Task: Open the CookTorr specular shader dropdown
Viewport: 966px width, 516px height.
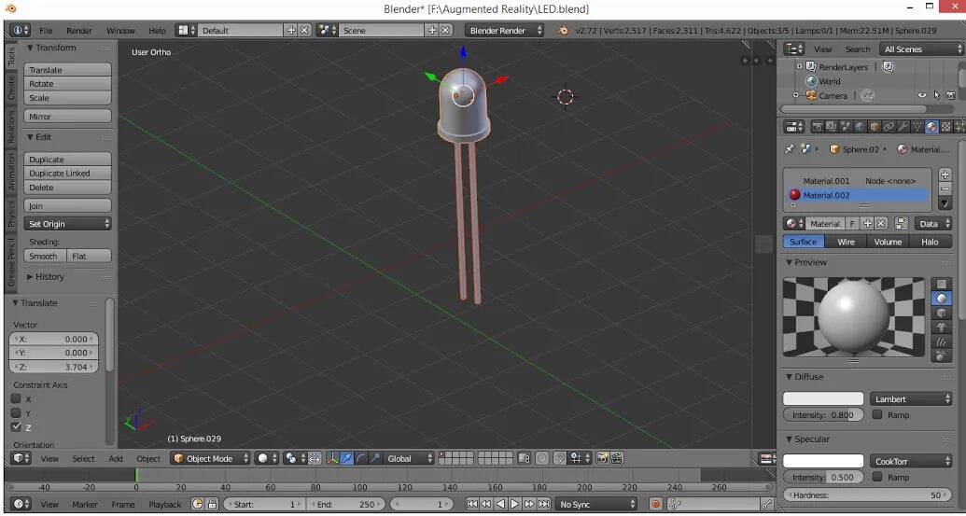Action: click(911, 461)
